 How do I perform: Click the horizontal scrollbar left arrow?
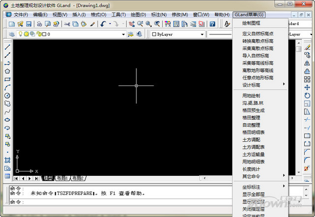point(205,178)
